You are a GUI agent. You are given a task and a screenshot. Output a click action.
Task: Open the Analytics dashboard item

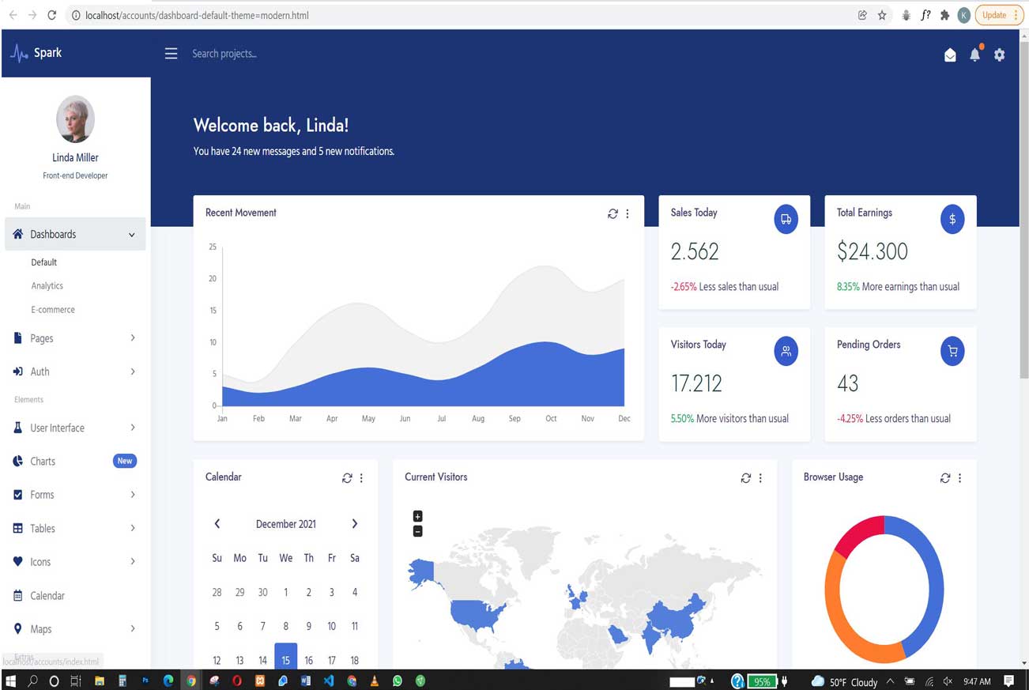coord(47,286)
